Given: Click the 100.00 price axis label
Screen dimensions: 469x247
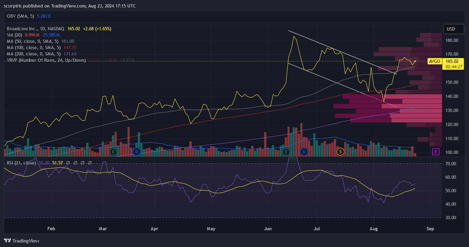Looking at the screenshot, I should click(452, 152).
